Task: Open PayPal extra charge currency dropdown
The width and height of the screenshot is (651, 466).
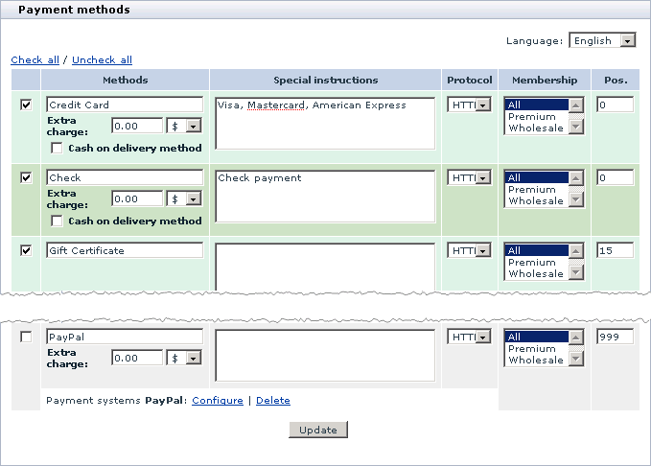Action: click(184, 358)
